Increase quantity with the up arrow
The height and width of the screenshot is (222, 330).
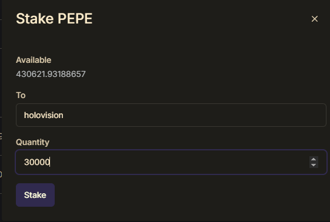(314, 159)
